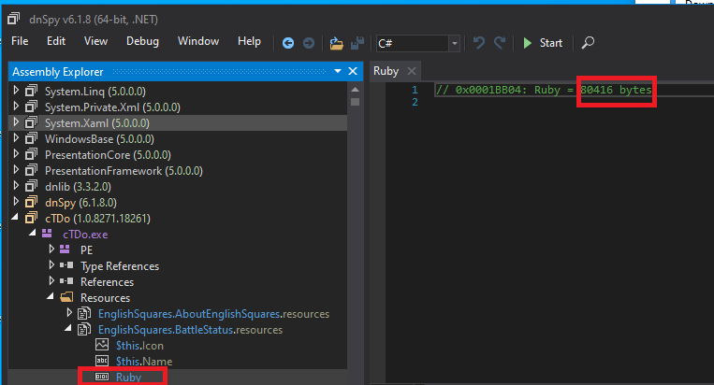The width and height of the screenshot is (714, 385).
Task: Click the dnSpy title bar icon
Action: click(x=14, y=19)
